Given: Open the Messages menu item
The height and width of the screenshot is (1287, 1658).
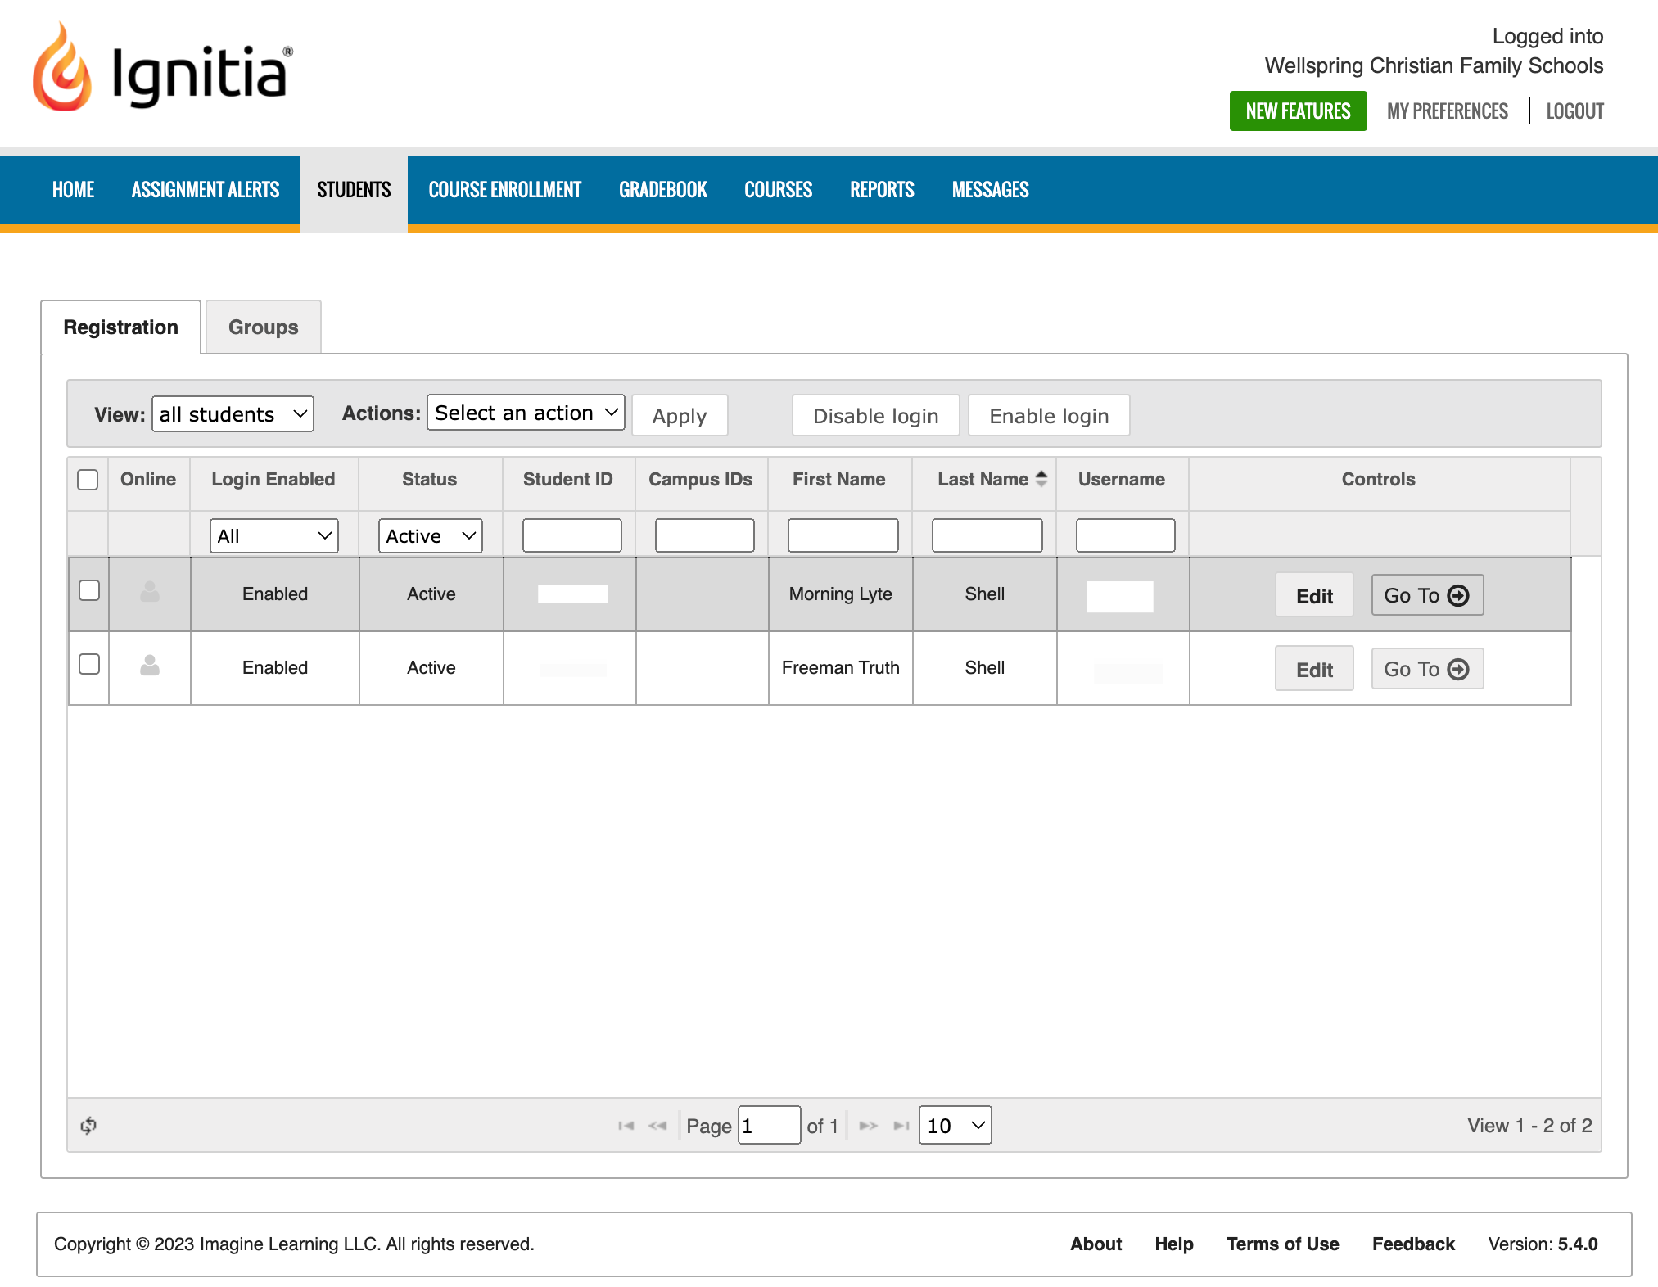Looking at the screenshot, I should 991,190.
